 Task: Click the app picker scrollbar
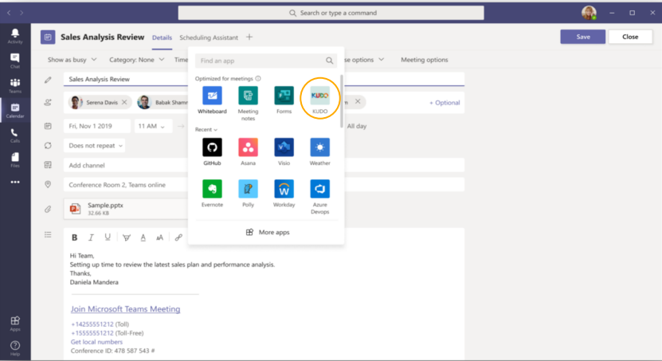[x=341, y=101]
